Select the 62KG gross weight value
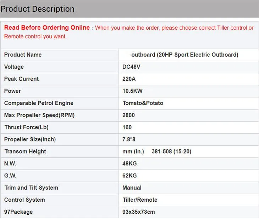This screenshot has height=219, width=259. pos(129,175)
